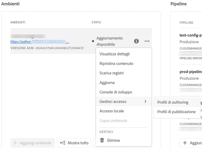The image size is (202, 149).
Task: Select Accesso locale menu entry
Action: 112,111
